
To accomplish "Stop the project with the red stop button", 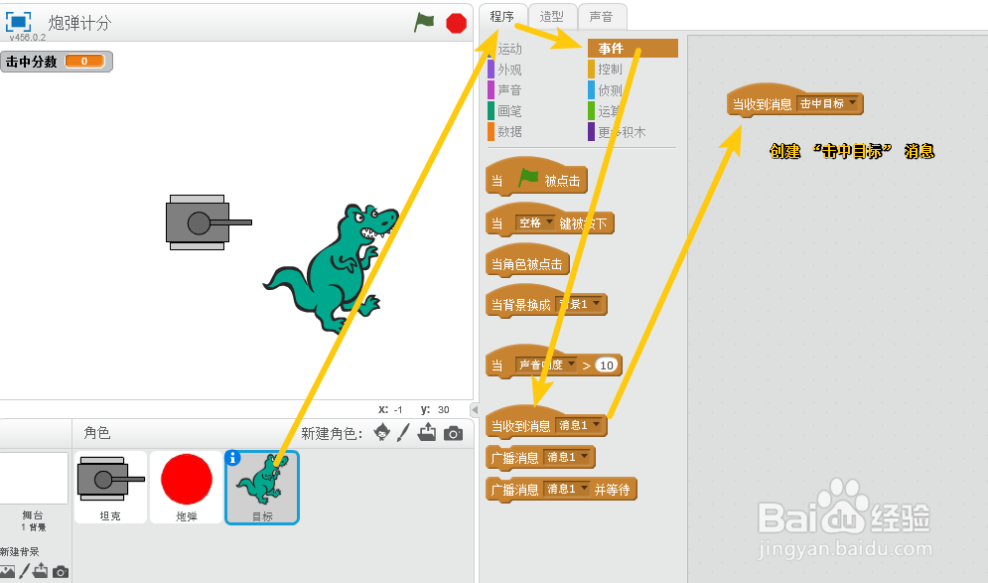I will click(x=456, y=23).
